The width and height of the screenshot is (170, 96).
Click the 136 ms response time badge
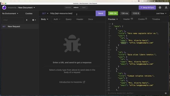click(x=125, y=13)
